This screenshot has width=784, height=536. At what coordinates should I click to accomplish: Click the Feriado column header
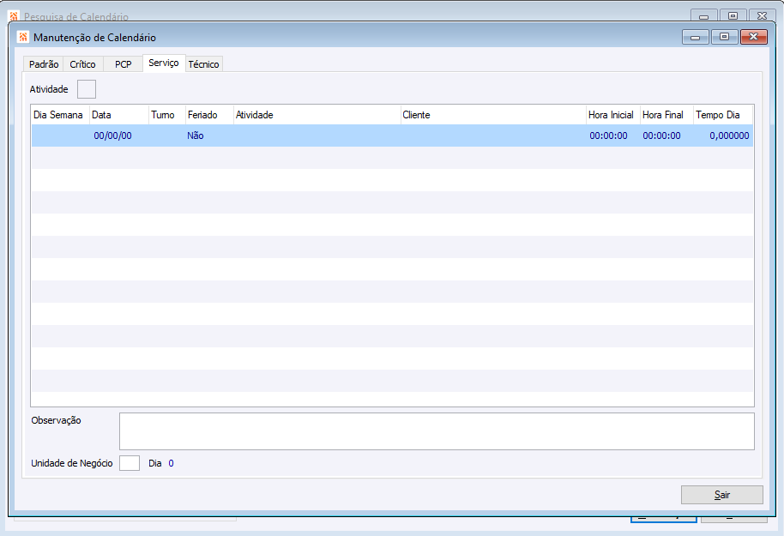coord(209,115)
